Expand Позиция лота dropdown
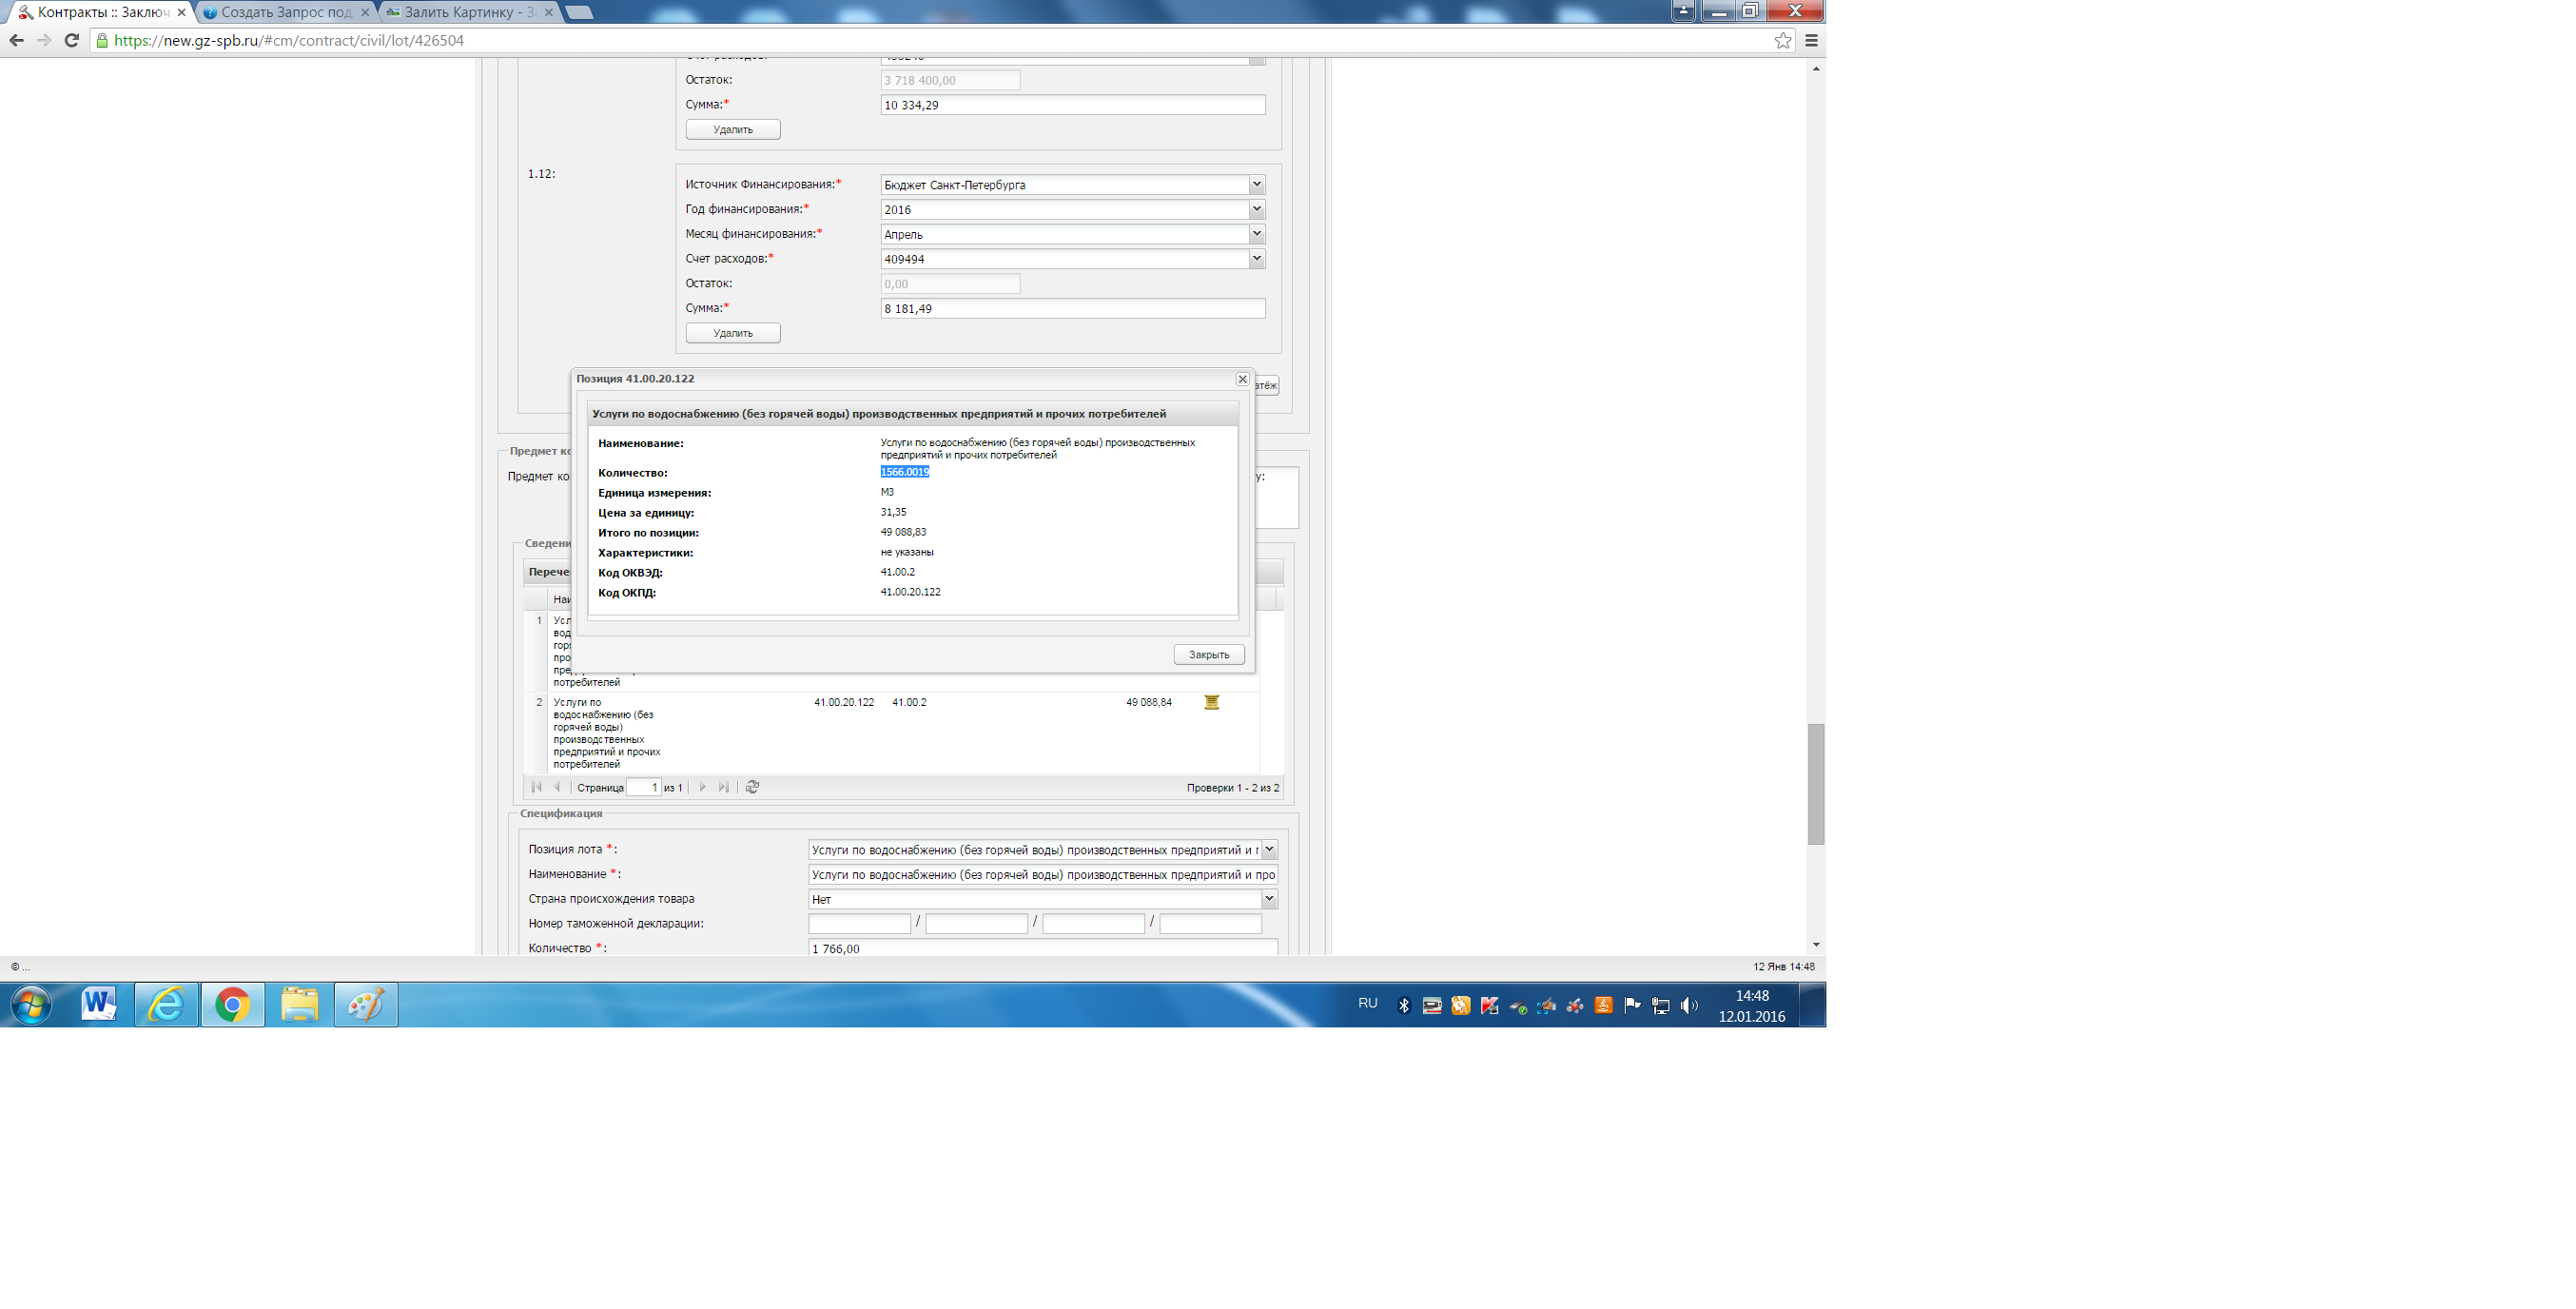 click(x=1269, y=849)
